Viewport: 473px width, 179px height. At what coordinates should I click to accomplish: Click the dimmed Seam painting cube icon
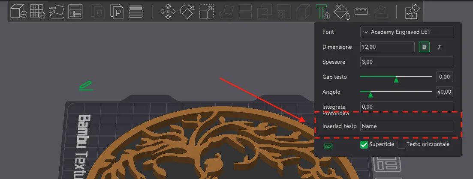303,12
